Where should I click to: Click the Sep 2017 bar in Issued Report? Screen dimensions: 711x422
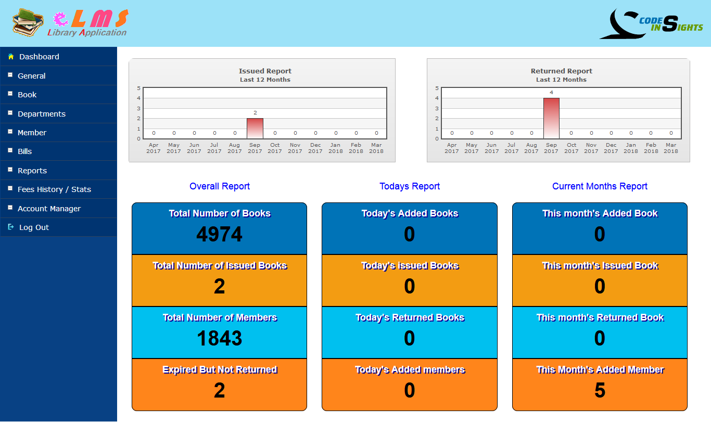(x=255, y=129)
